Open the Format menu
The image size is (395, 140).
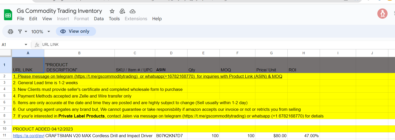pos(81,19)
